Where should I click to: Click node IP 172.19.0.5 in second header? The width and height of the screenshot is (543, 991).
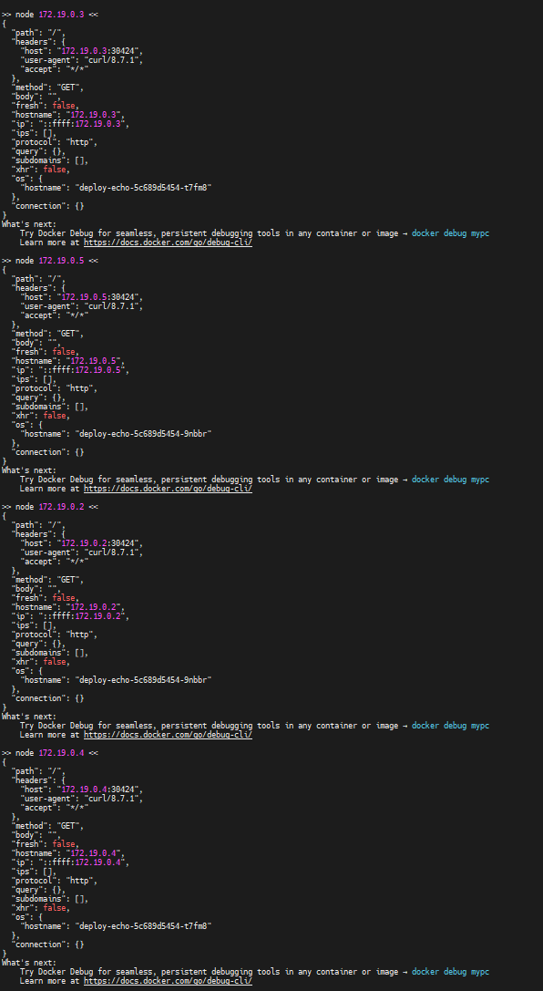click(x=61, y=261)
